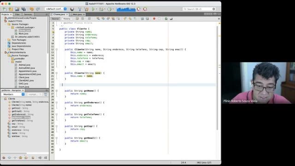Expand the Java Dependencies node
This screenshot has width=295, height=166.
pos(6,46)
